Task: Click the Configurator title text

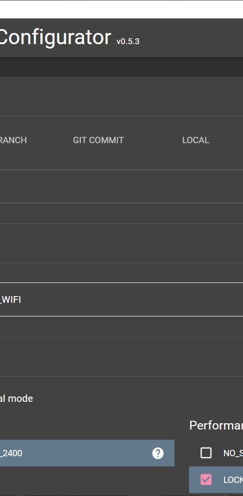Action: [x=55, y=37]
